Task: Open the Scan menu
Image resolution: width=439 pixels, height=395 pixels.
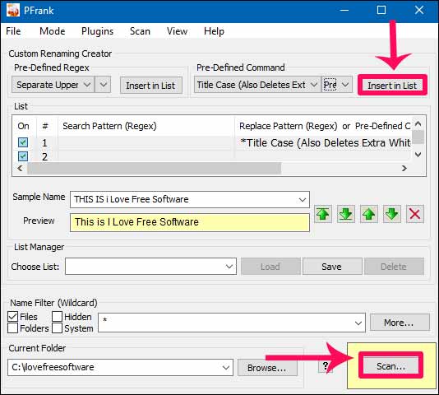Action: pyautogui.click(x=140, y=31)
